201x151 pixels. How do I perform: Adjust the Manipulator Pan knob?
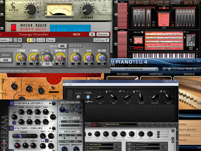pos(46,112)
